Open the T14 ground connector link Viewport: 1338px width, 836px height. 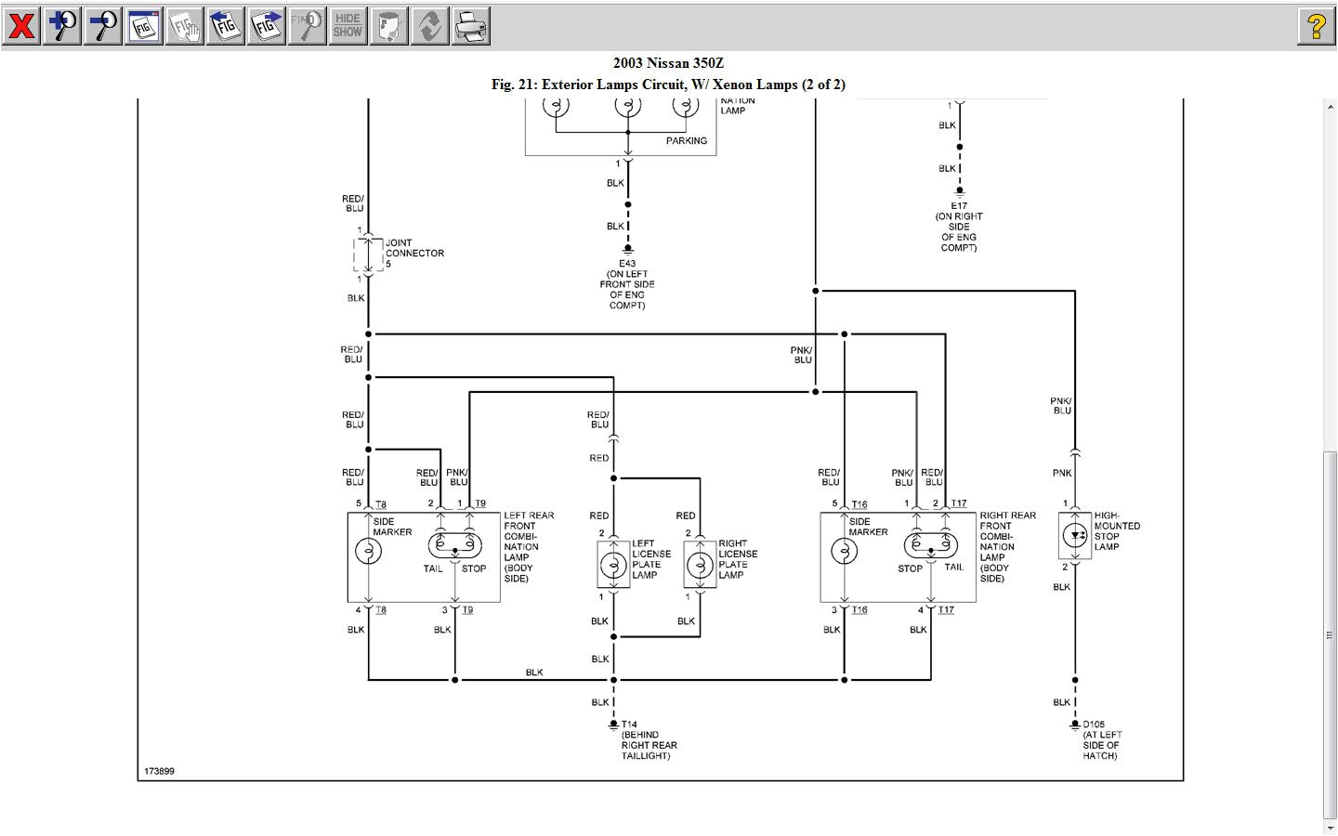tap(629, 723)
